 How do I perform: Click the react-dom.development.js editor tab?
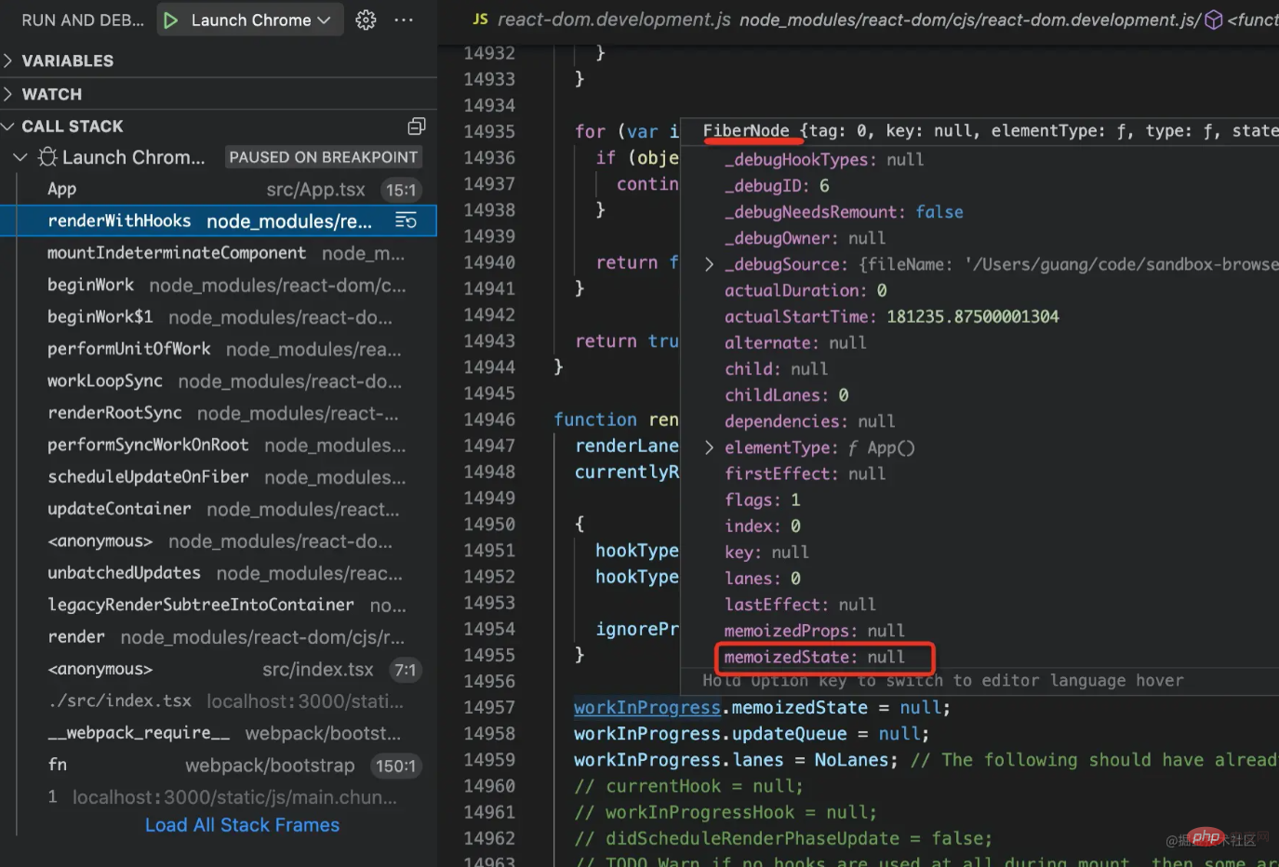tap(614, 20)
